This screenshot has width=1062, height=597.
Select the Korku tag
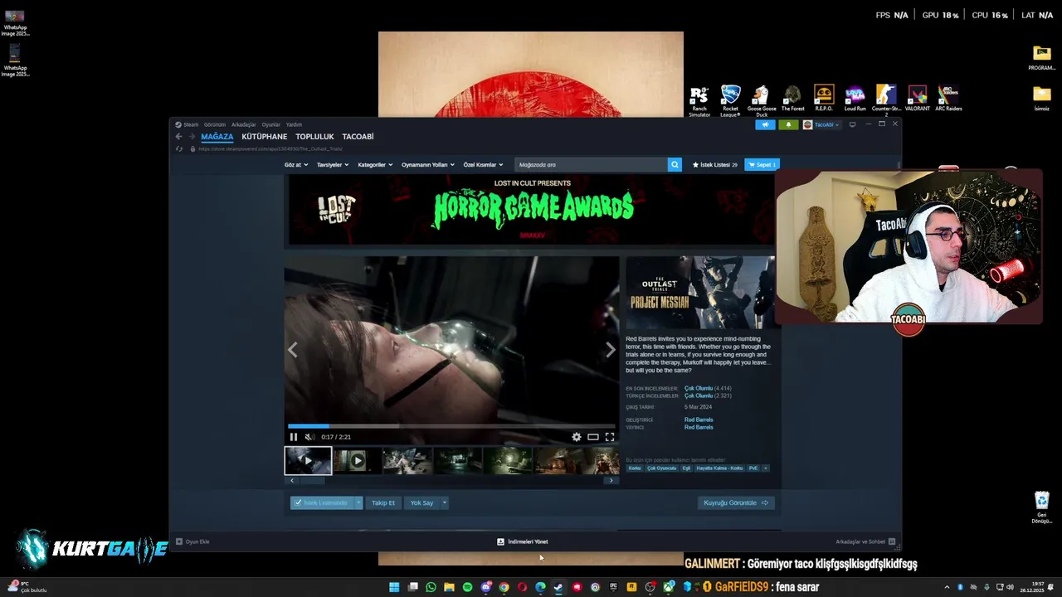click(635, 468)
